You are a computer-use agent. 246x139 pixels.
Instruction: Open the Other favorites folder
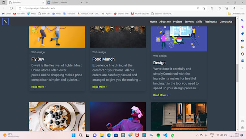tap(236, 14)
